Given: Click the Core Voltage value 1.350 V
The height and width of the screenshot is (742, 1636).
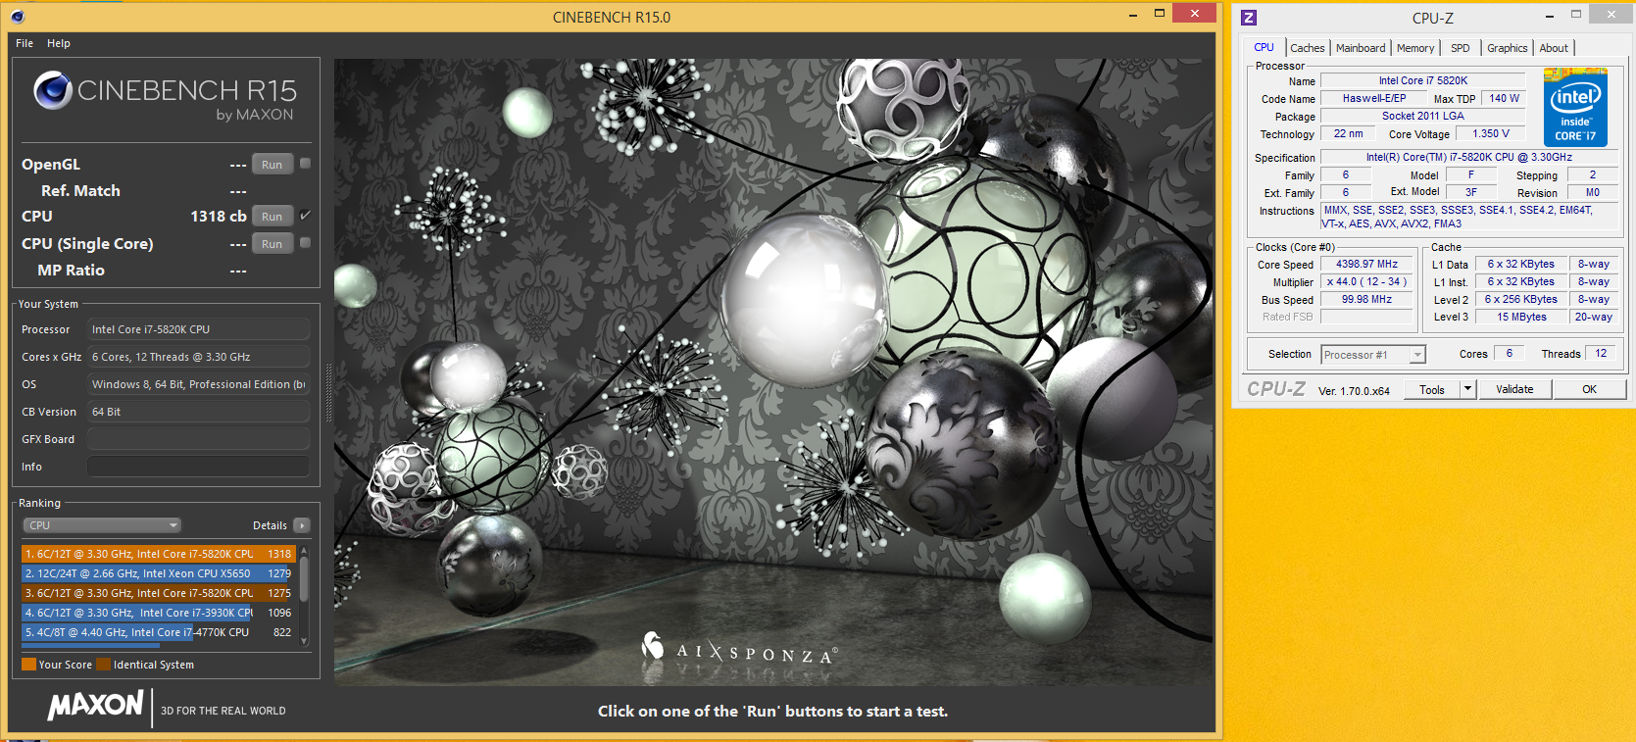Looking at the screenshot, I should [1491, 133].
